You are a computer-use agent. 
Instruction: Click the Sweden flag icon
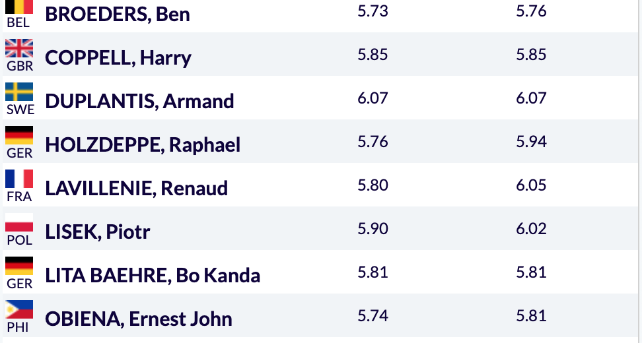(19, 92)
